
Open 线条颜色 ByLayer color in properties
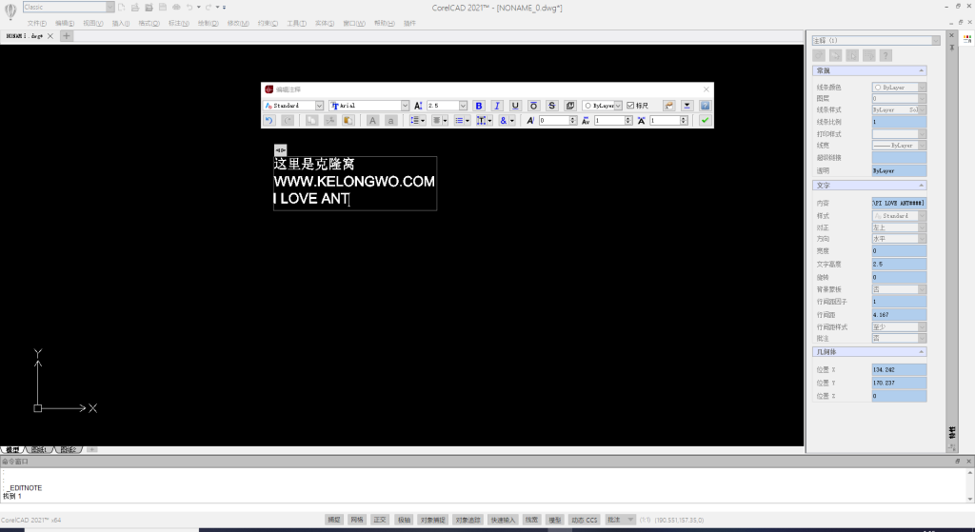point(899,88)
